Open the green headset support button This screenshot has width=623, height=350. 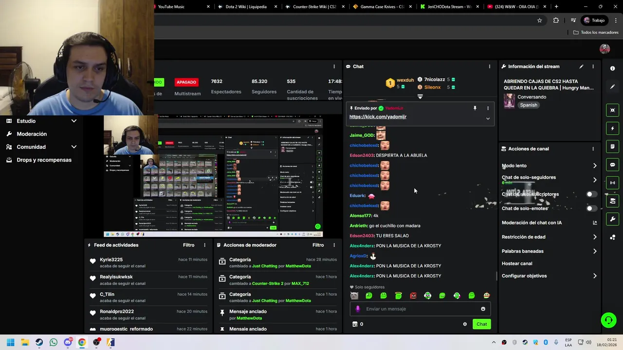[x=608, y=320]
